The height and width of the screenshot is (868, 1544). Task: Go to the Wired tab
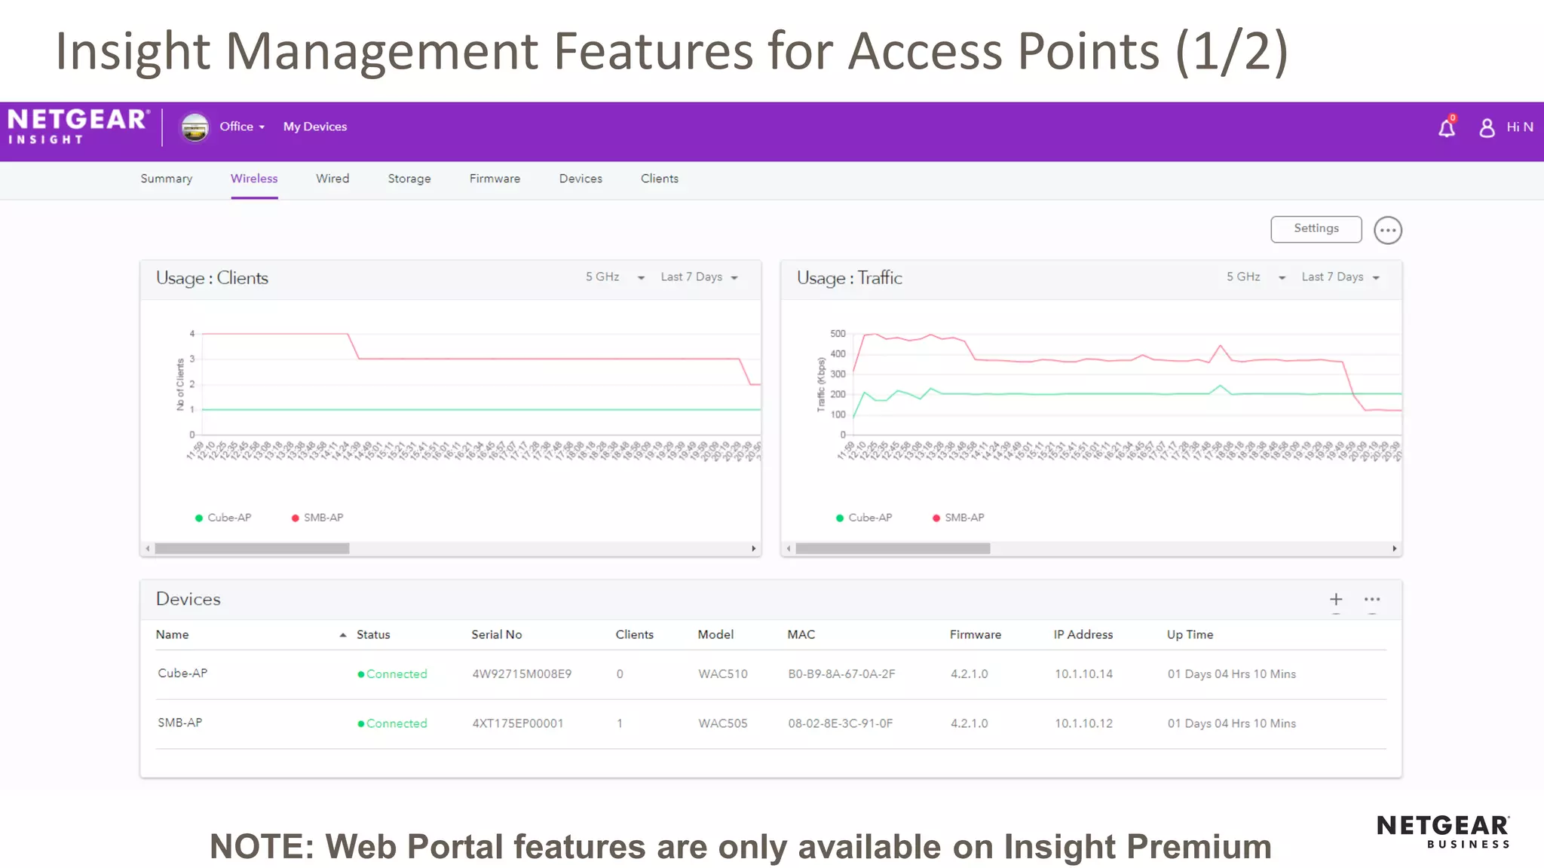coord(332,179)
